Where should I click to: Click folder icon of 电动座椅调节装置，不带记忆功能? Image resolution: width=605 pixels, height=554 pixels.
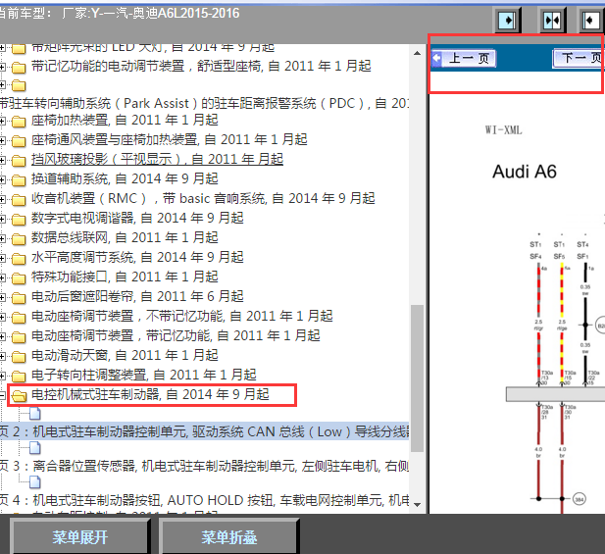tap(19, 317)
